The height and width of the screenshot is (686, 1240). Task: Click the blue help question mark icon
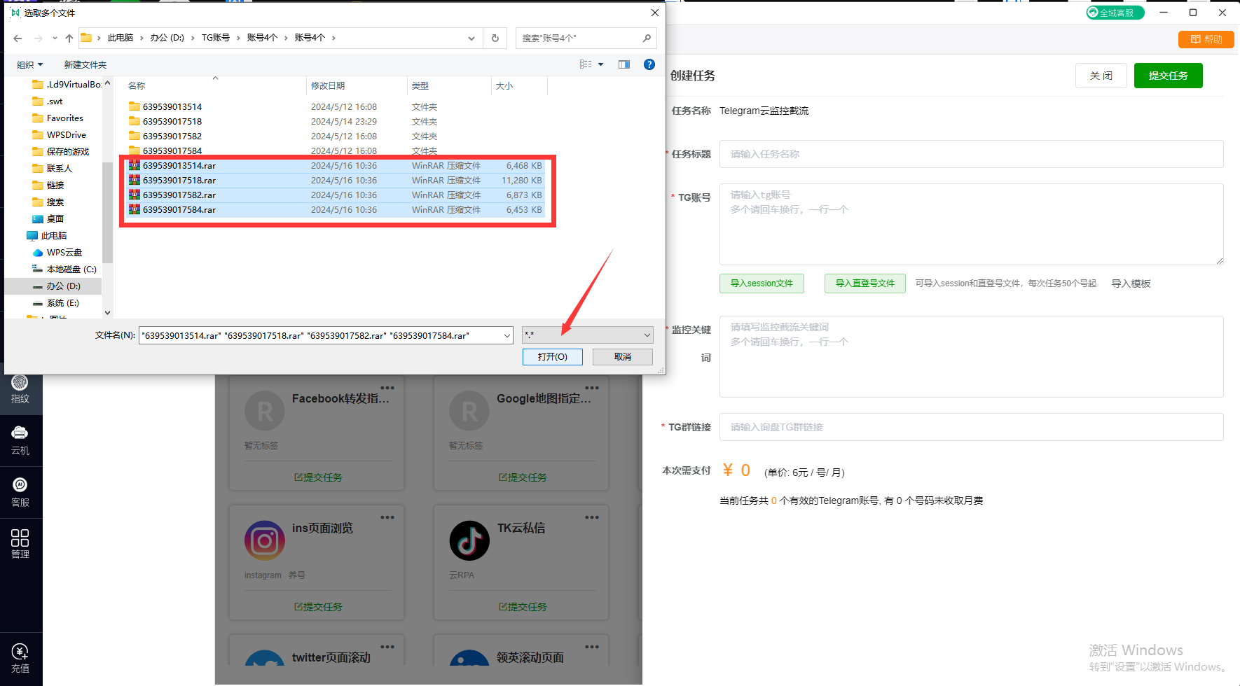point(649,64)
